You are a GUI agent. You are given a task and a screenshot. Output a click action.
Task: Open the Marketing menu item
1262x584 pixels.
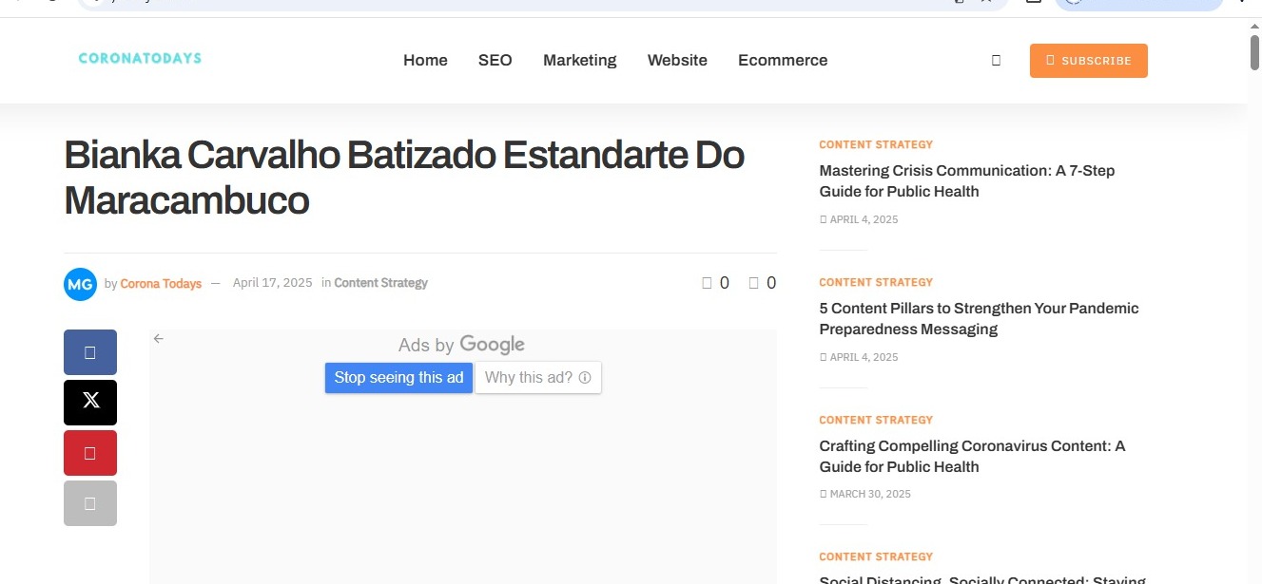point(579,60)
